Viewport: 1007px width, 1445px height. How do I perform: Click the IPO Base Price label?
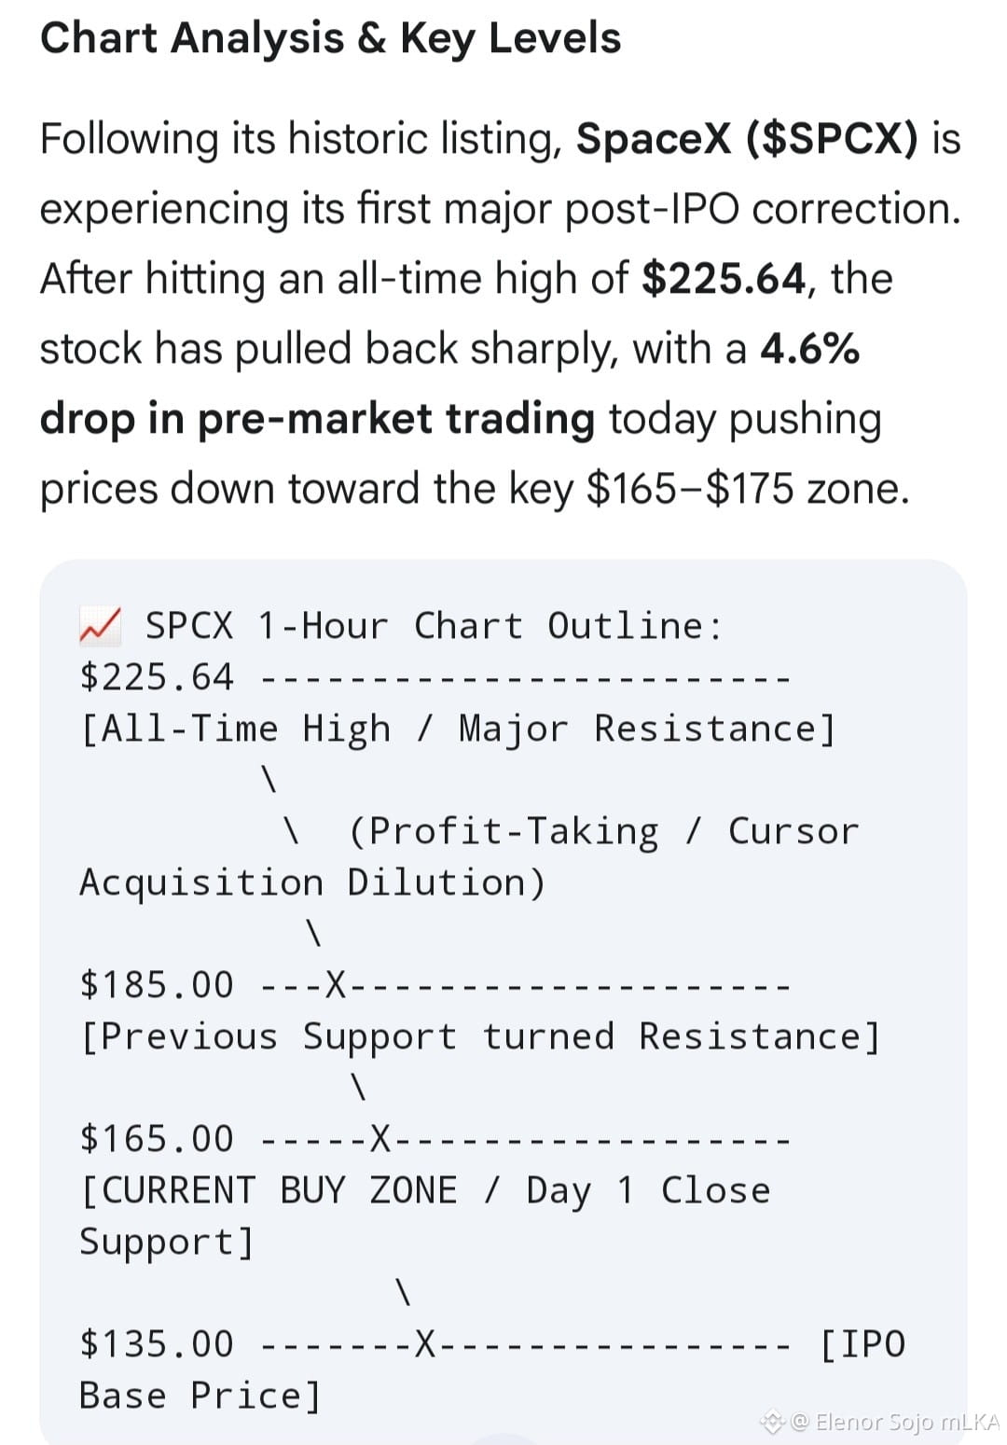click(492, 1369)
